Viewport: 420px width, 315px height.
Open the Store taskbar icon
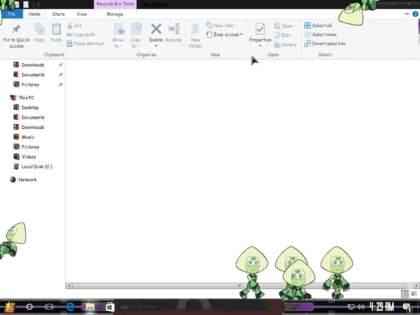(110, 307)
